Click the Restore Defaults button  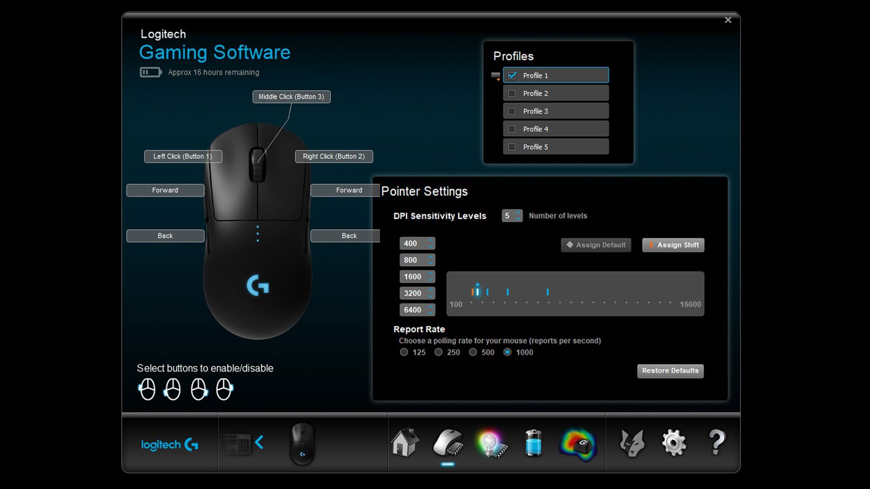pos(670,371)
